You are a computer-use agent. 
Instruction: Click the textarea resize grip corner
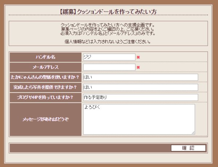[193, 133]
